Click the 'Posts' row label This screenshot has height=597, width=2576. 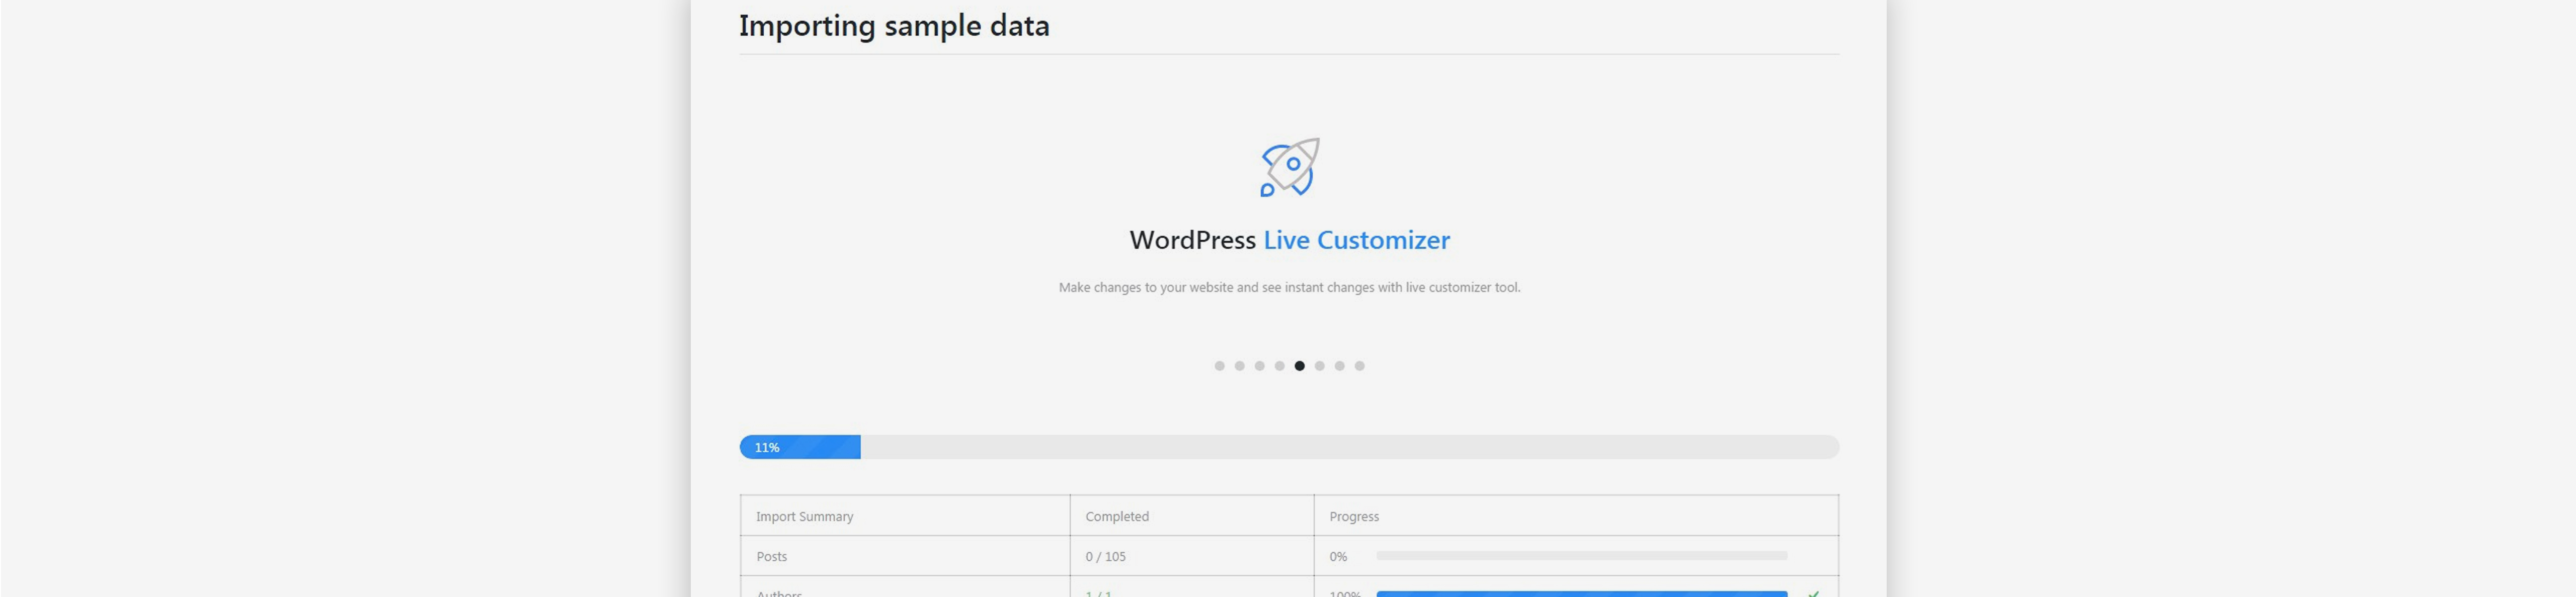pyautogui.click(x=771, y=556)
